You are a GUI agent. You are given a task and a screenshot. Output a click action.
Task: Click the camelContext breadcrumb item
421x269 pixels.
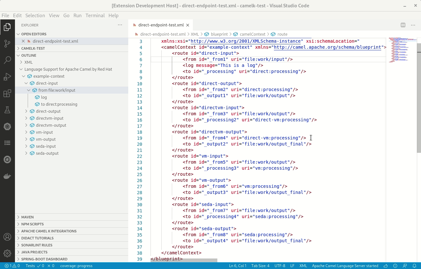coord(252,34)
